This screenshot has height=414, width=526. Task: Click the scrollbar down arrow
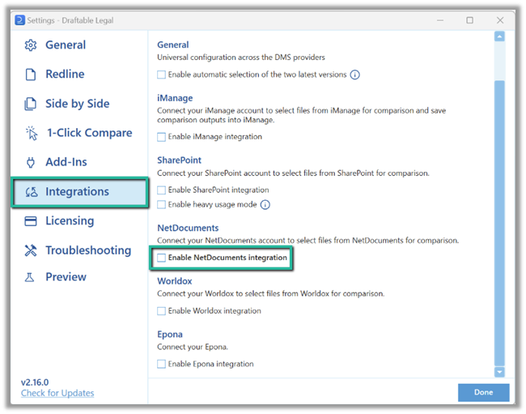499,372
